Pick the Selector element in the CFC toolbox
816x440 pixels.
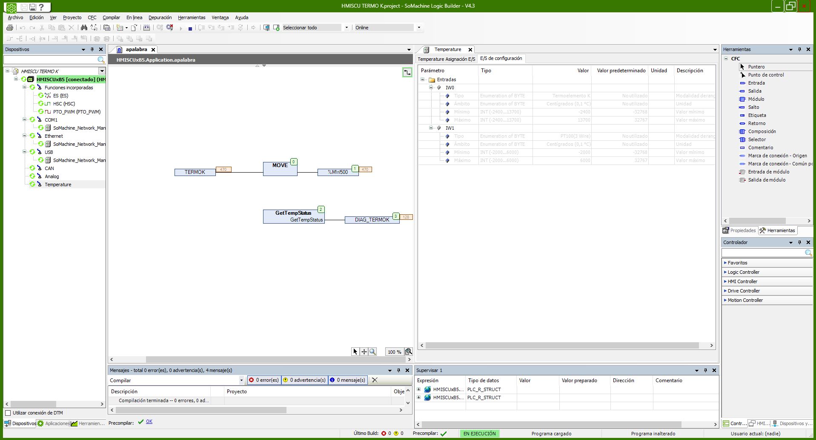coord(757,139)
